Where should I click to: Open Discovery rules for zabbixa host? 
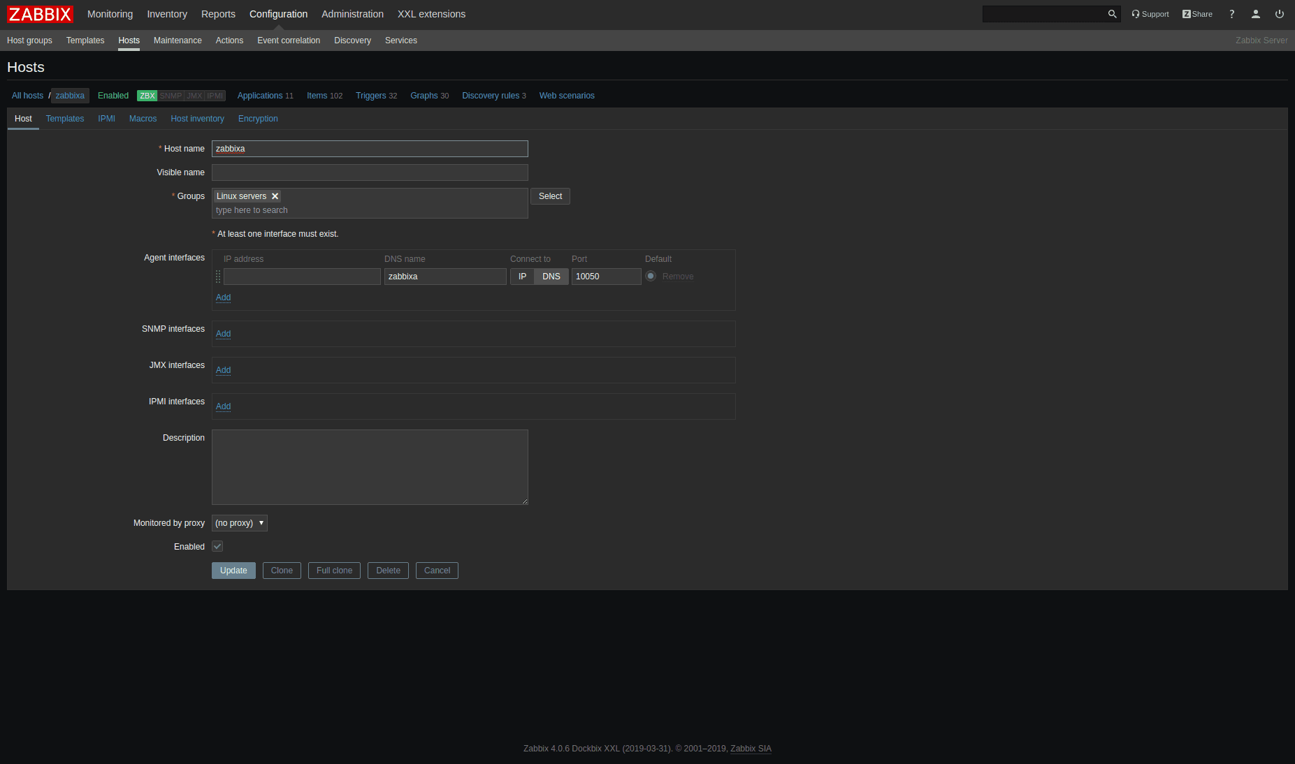click(x=491, y=95)
